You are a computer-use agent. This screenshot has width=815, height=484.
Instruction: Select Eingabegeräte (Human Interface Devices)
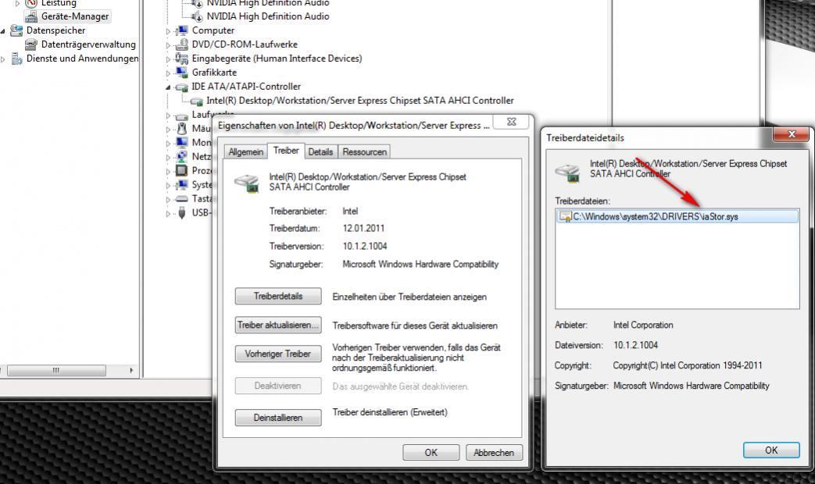pos(277,59)
